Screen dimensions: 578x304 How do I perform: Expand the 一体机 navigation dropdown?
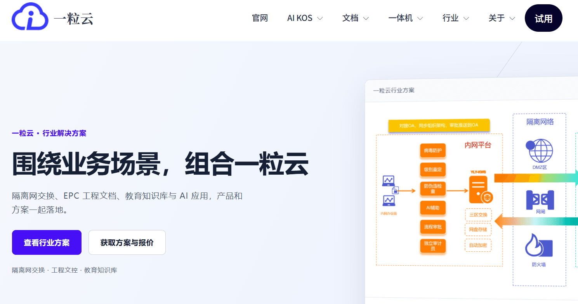click(x=406, y=18)
